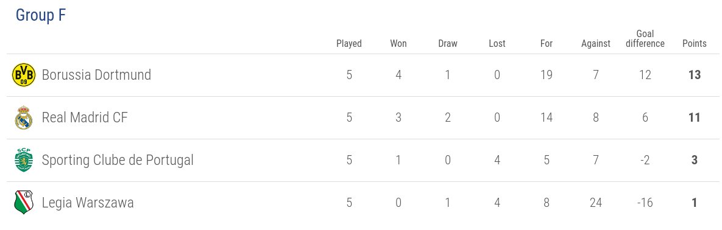This screenshot has width=722, height=230.
Task: Click the For goals column header
Action: [x=546, y=44]
